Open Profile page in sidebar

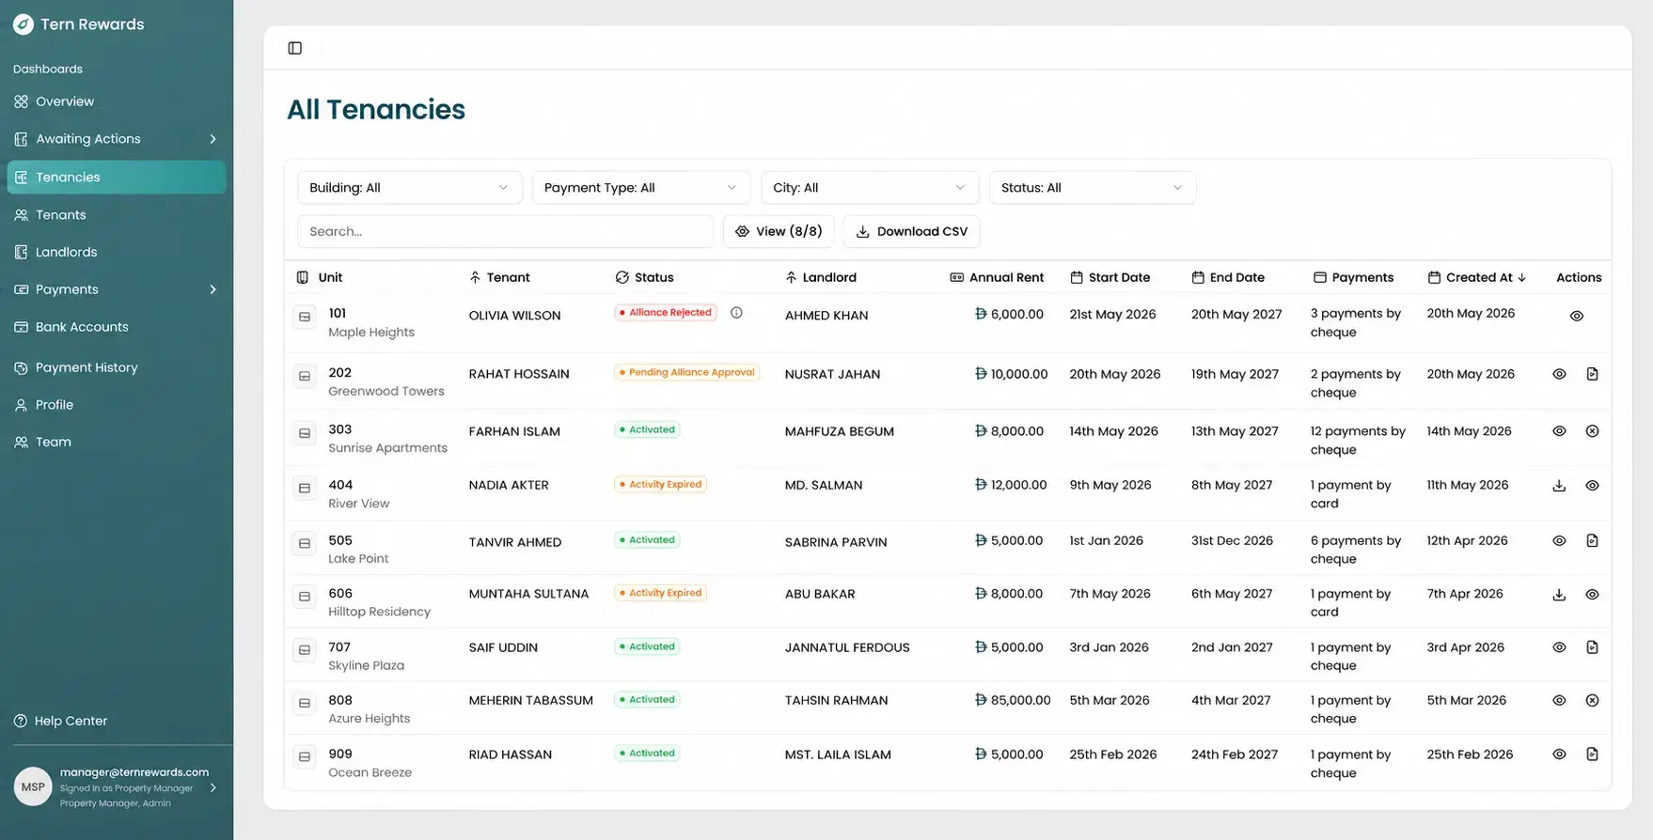(x=116, y=405)
